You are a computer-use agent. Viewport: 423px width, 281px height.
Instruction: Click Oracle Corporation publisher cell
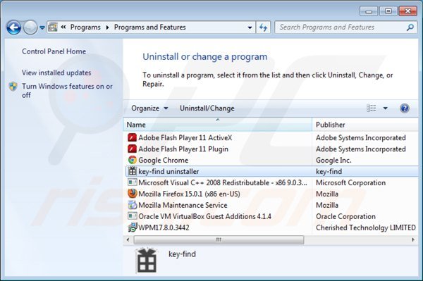[345, 216]
